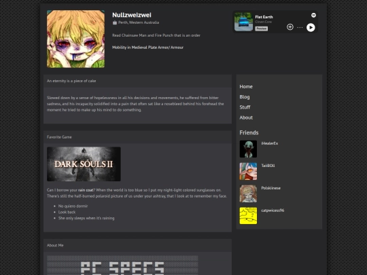Select Perth, Western Australia location text

tap(139, 22)
